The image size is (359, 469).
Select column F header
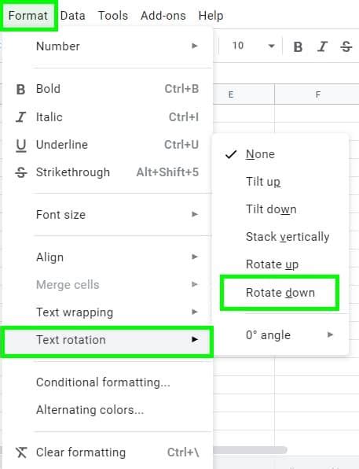coord(317,94)
